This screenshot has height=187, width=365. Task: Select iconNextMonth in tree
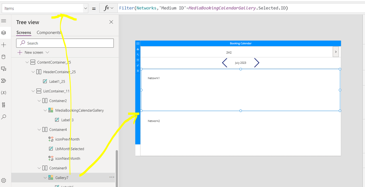coord(68,159)
